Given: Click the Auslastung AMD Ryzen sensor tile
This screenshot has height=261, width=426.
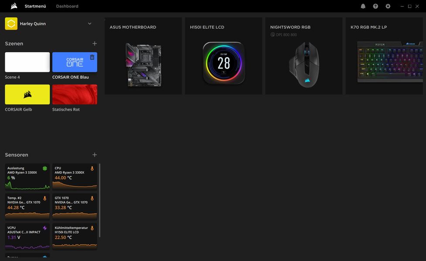Looking at the screenshot, I should [27, 177].
